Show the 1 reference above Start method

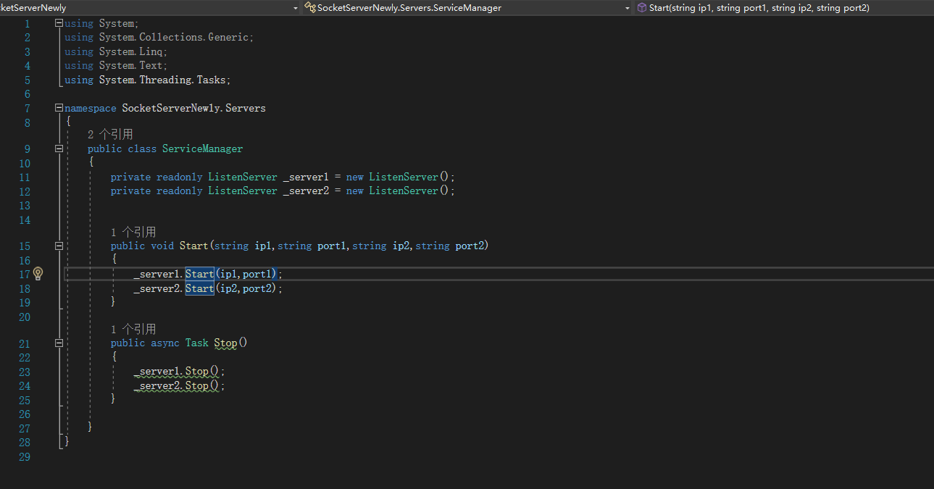(x=133, y=232)
